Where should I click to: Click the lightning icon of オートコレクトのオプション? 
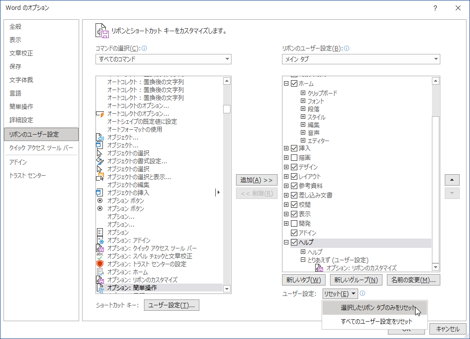click(x=100, y=114)
